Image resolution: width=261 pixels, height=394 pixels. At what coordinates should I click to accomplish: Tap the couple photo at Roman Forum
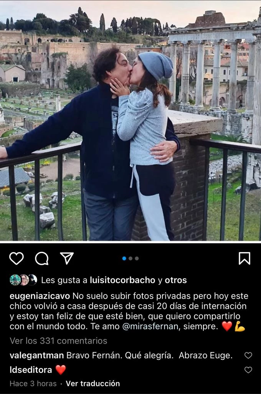[x=130, y=120]
